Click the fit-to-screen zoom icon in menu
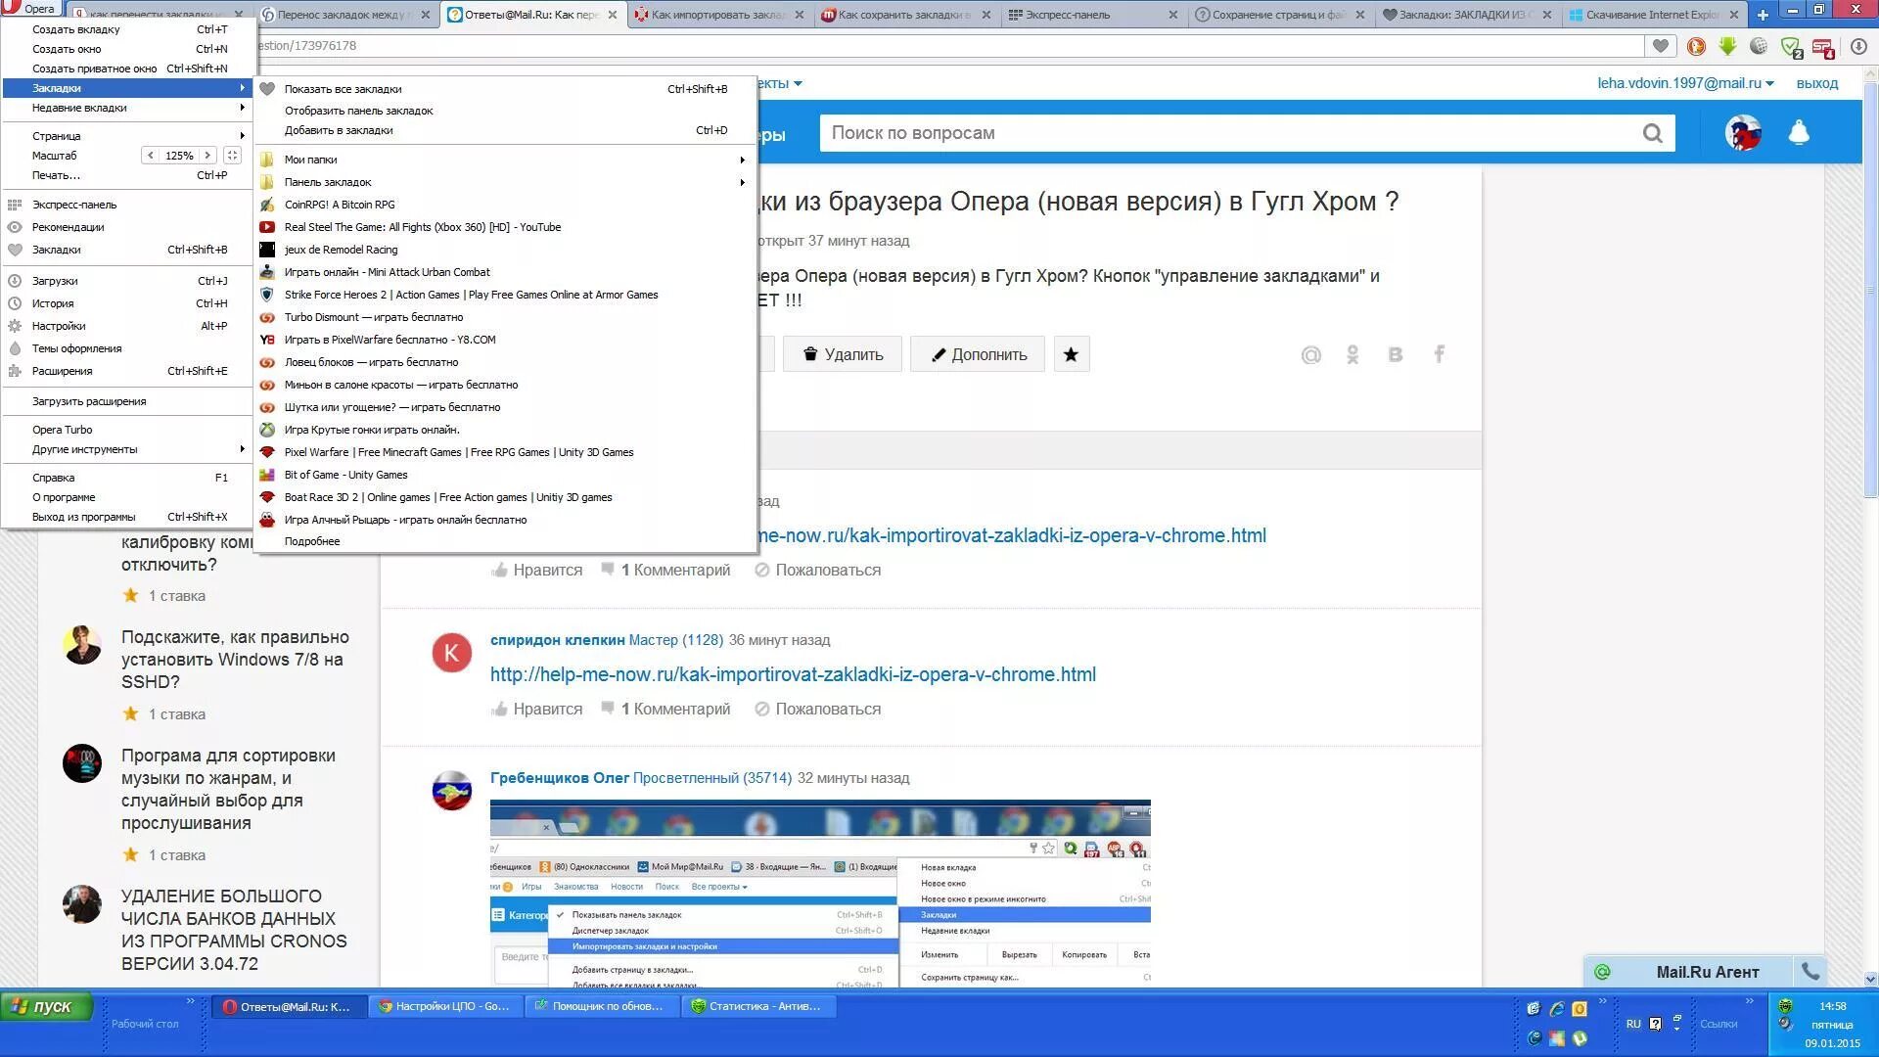The image size is (1879, 1057). point(232,156)
